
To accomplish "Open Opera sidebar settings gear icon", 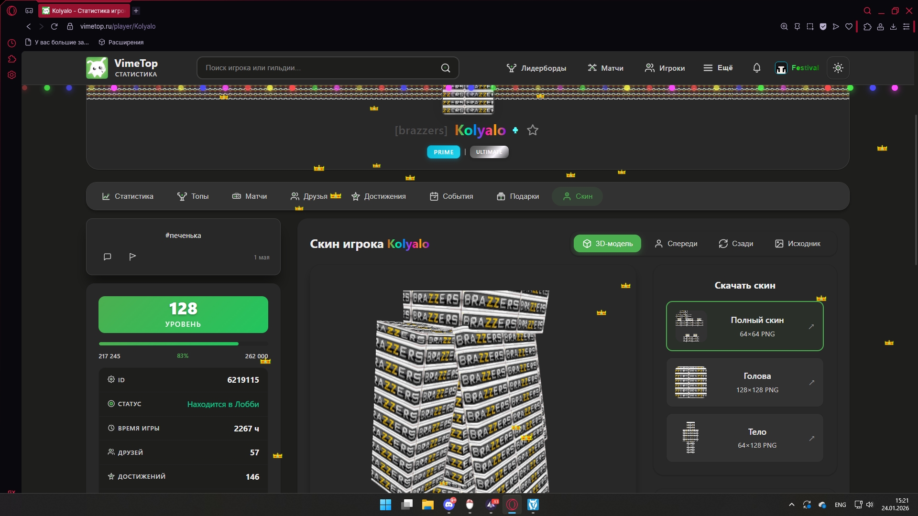I will [11, 75].
